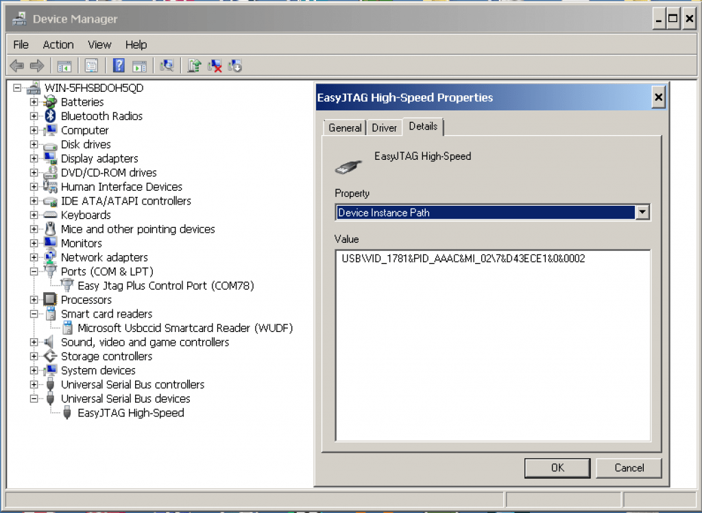Open the Property dropdown arrow
Screen dimensions: 702x513
(x=642, y=213)
